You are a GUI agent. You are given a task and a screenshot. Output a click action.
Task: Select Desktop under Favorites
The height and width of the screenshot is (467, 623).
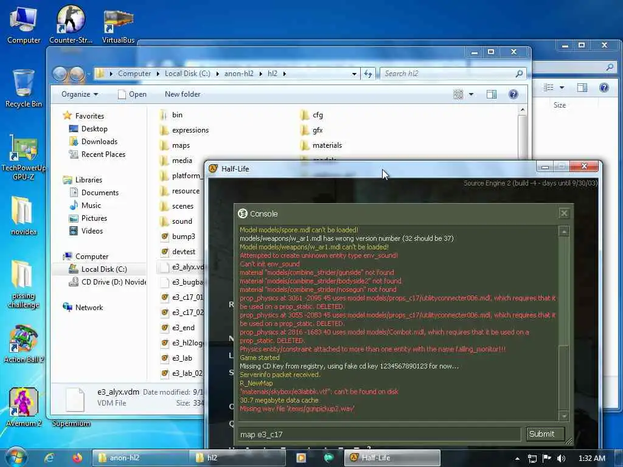88,129
